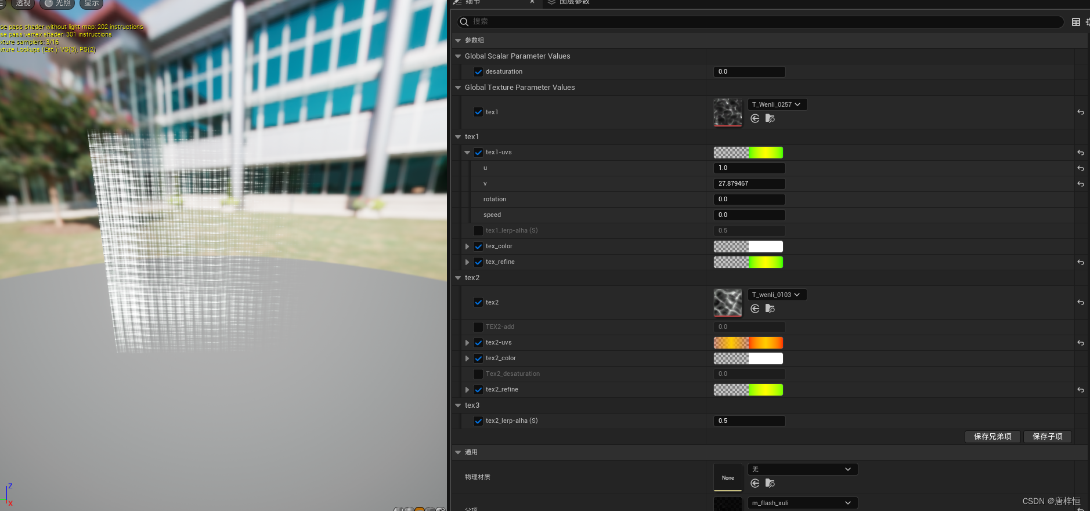The image size is (1090, 511).
Task: Toggle tex1-uvs override checkbox
Action: 478,153
